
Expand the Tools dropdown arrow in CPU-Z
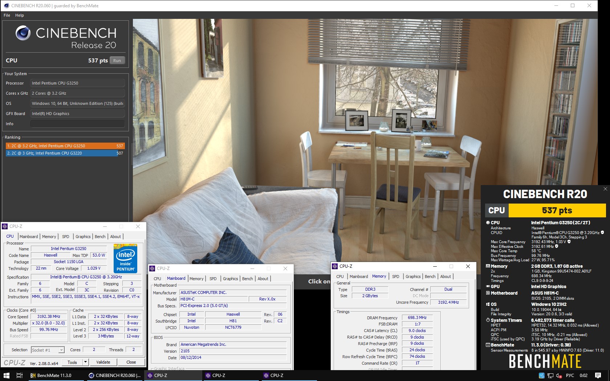pyautogui.click(x=85, y=362)
